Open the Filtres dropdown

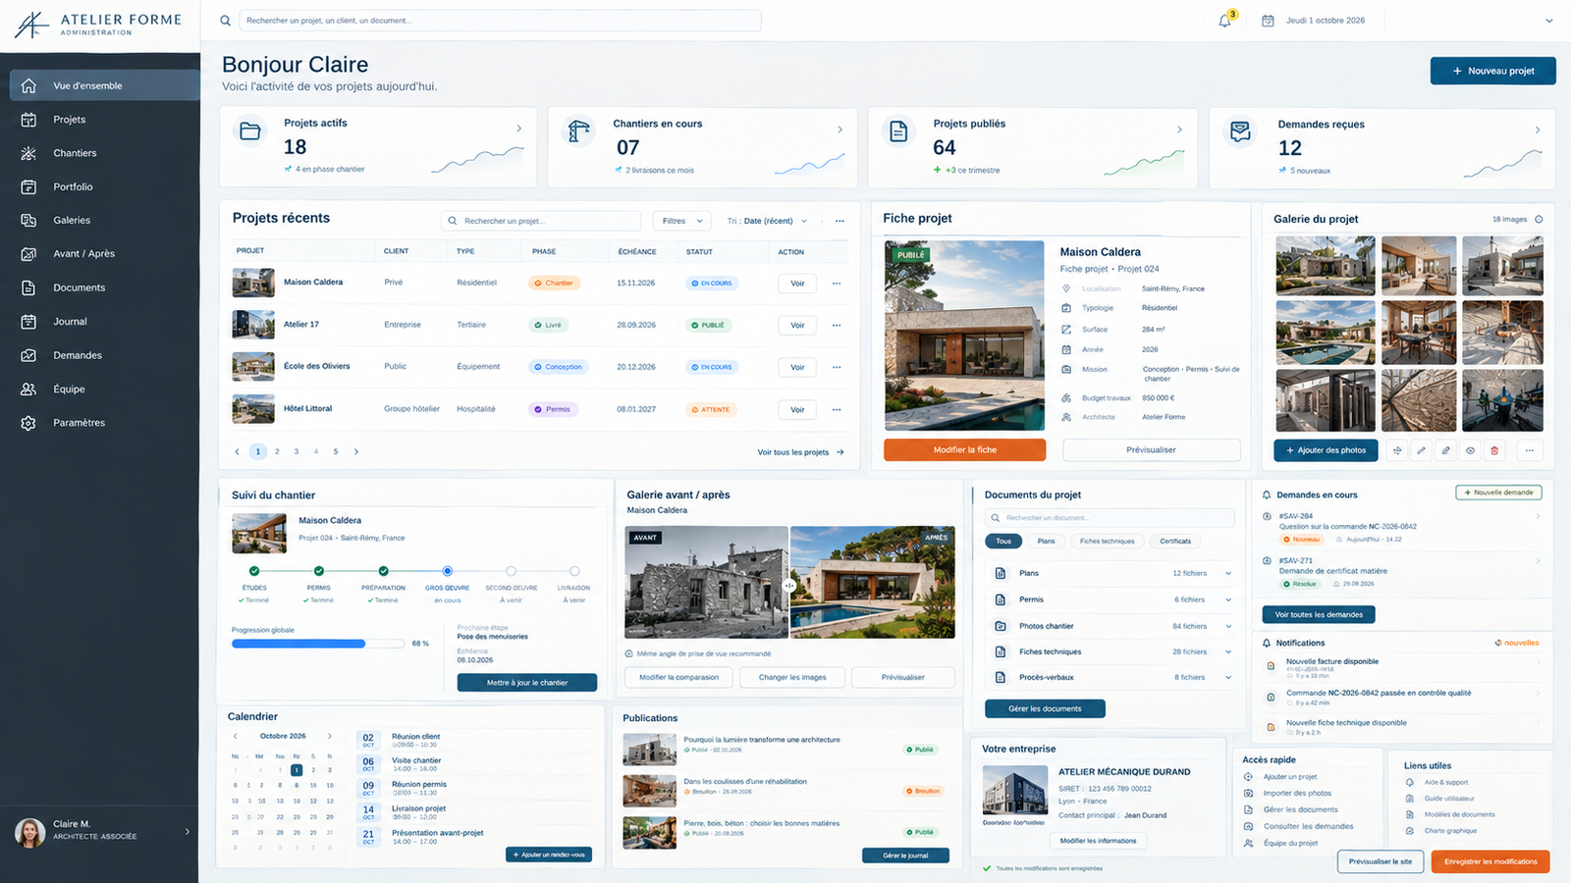[682, 221]
